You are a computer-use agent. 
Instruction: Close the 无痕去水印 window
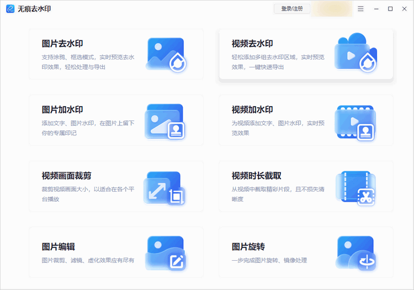click(404, 9)
